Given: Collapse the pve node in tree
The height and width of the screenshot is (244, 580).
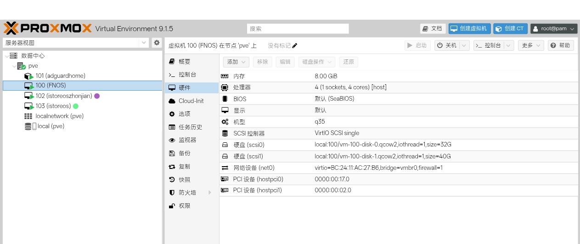Looking at the screenshot, I should pos(14,66).
